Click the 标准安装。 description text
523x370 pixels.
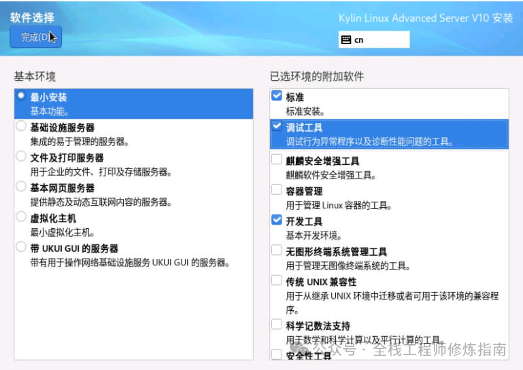tap(305, 111)
